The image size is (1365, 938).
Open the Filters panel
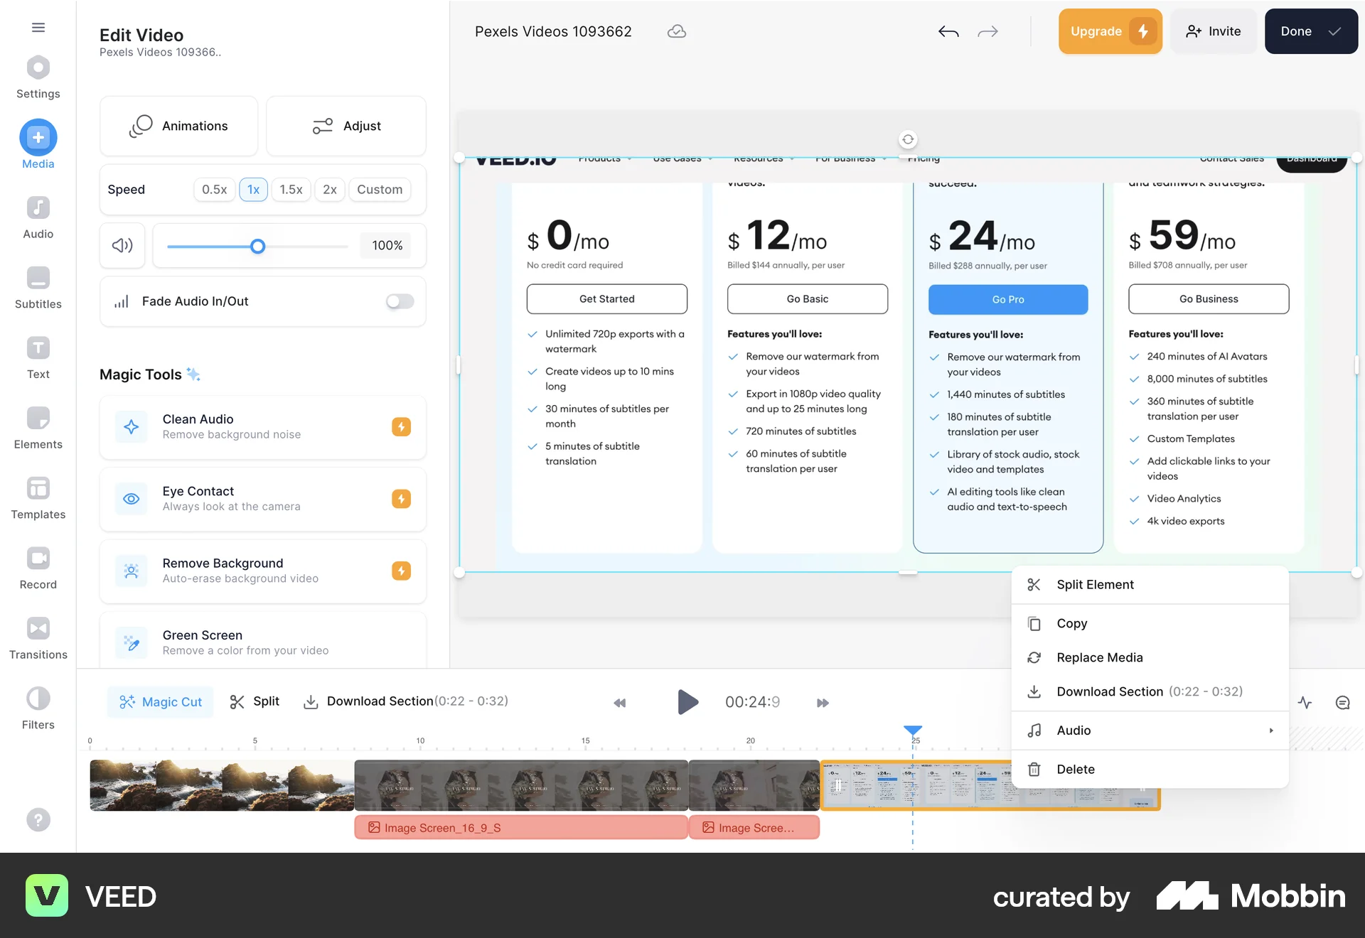38,705
